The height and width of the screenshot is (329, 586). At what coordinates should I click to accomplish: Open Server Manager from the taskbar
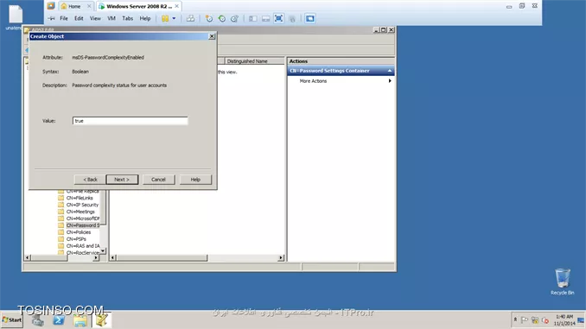[x=37, y=320]
